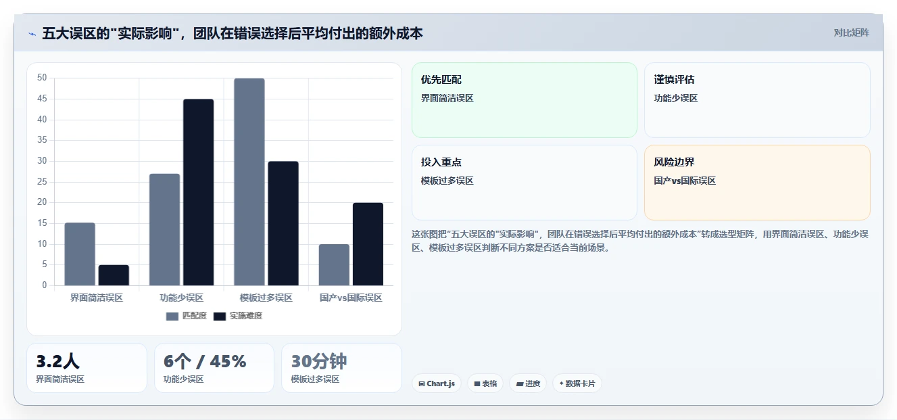Click the 模板过多误区 实施难度 bar
The width and height of the screenshot is (897, 420).
(283, 223)
